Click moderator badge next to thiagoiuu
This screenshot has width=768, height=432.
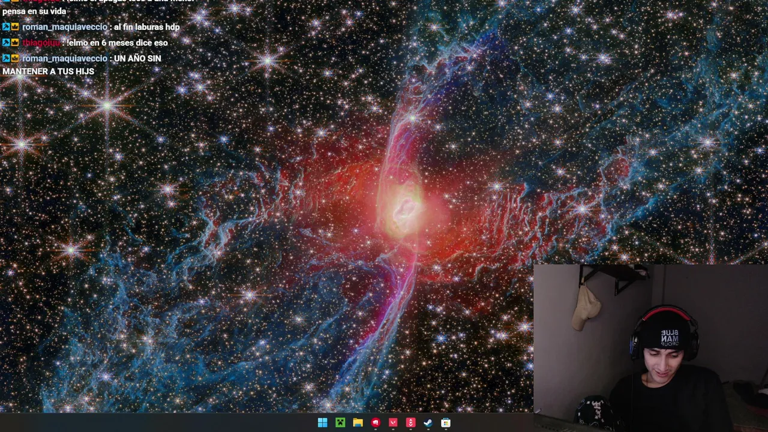[6, 43]
